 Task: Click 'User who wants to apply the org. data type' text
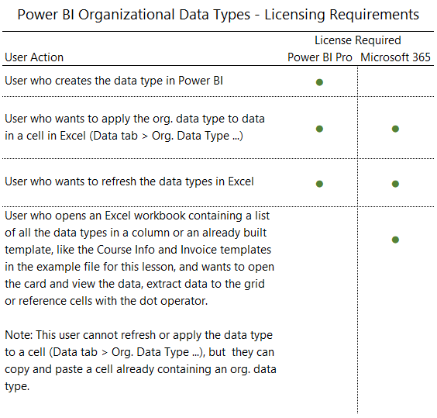tap(135, 128)
